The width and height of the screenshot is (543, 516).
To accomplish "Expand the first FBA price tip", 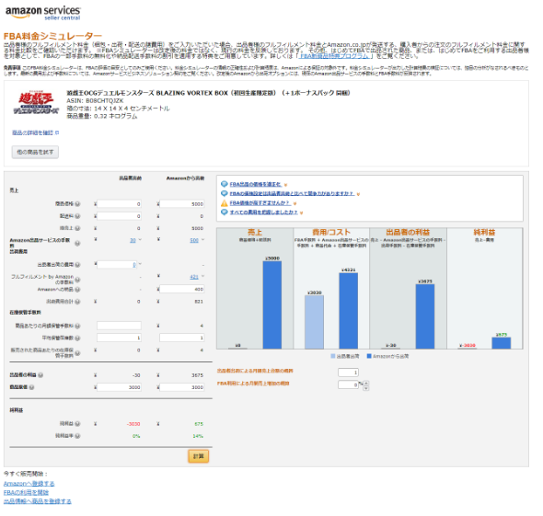I will [285, 185].
